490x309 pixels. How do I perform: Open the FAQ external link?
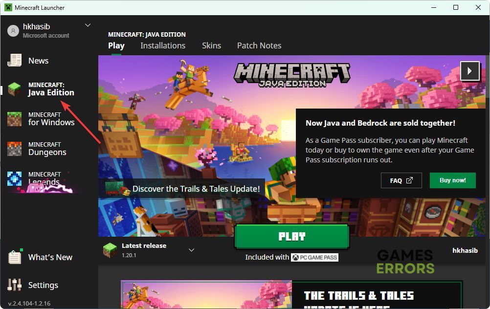click(x=401, y=180)
